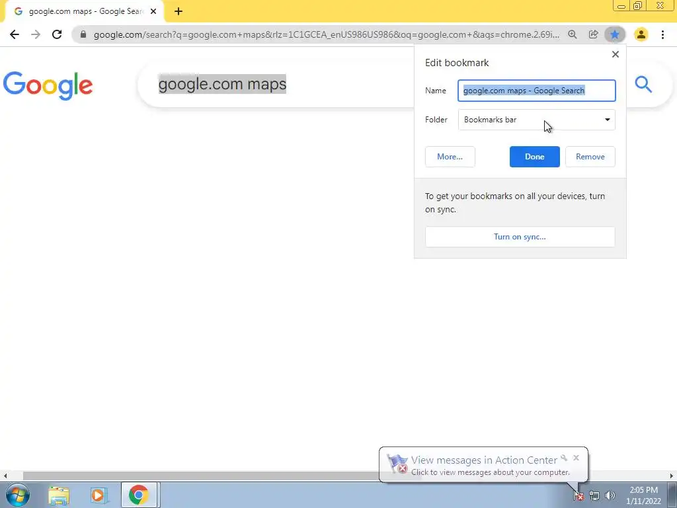Click the blue search magnifier button
Image resolution: width=677 pixels, height=508 pixels.
[643, 84]
